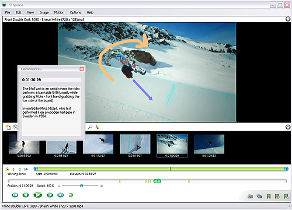
Task: Select the hand move tool
Action: (15, 127)
